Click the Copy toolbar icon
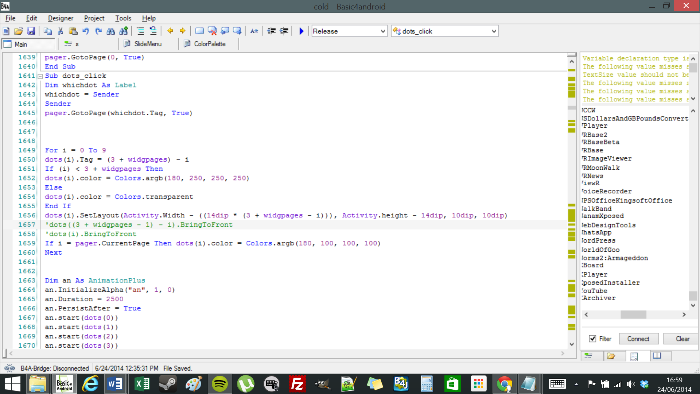The width and height of the screenshot is (700, 394). click(48, 31)
